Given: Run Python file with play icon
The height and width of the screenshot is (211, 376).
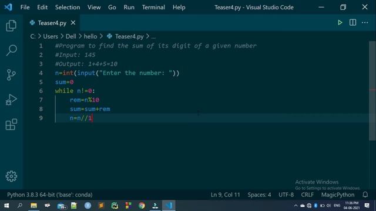Looking at the screenshot, I should [x=340, y=23].
